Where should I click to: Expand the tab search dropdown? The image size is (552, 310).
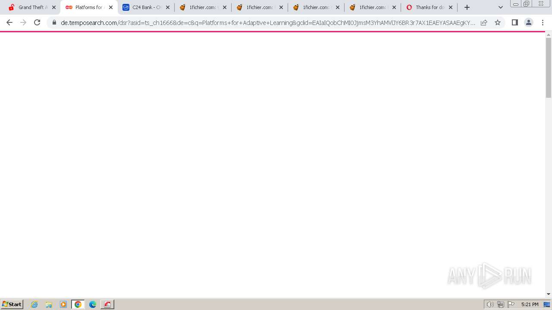click(501, 7)
